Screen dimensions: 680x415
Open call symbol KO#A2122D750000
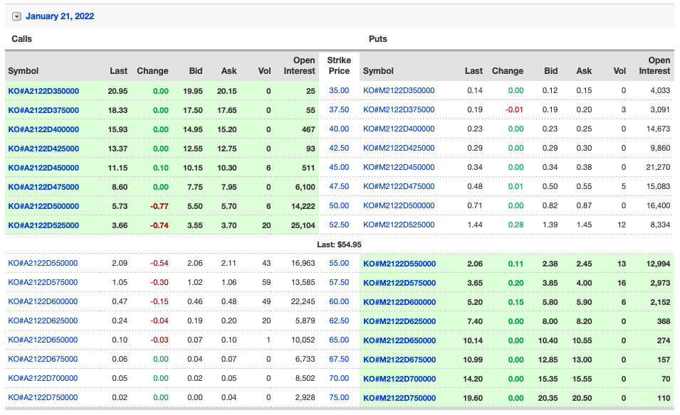pos(43,398)
